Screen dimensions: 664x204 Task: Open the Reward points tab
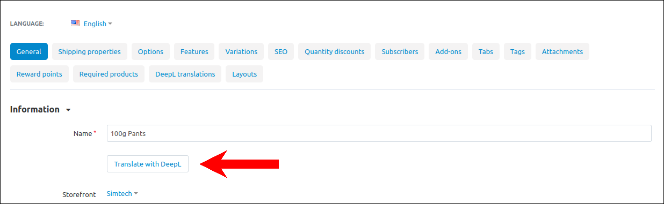pos(39,74)
